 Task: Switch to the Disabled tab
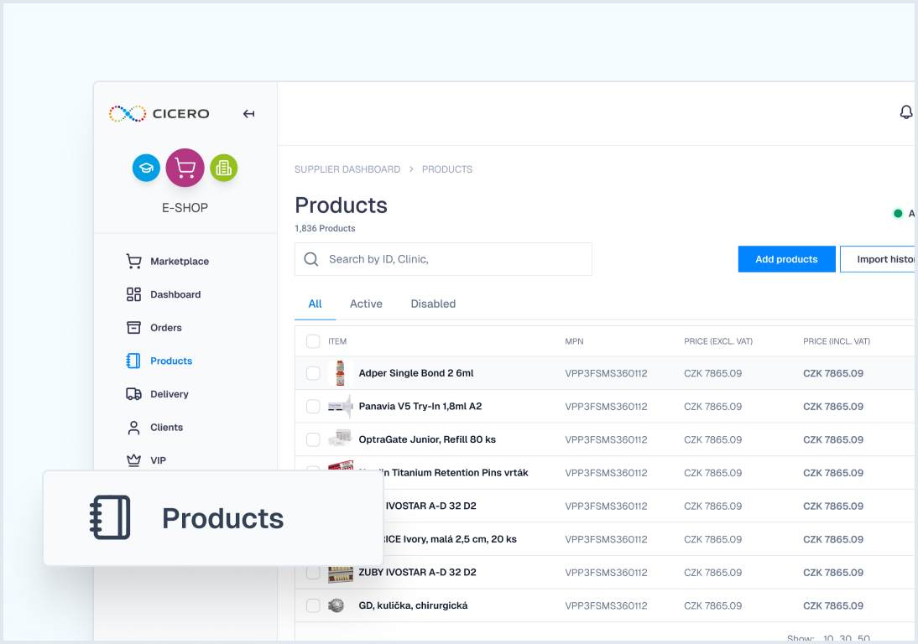(433, 304)
